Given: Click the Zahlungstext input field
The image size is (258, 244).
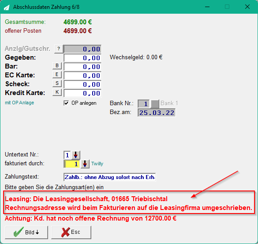Looking at the screenshot, I should tap(109, 177).
